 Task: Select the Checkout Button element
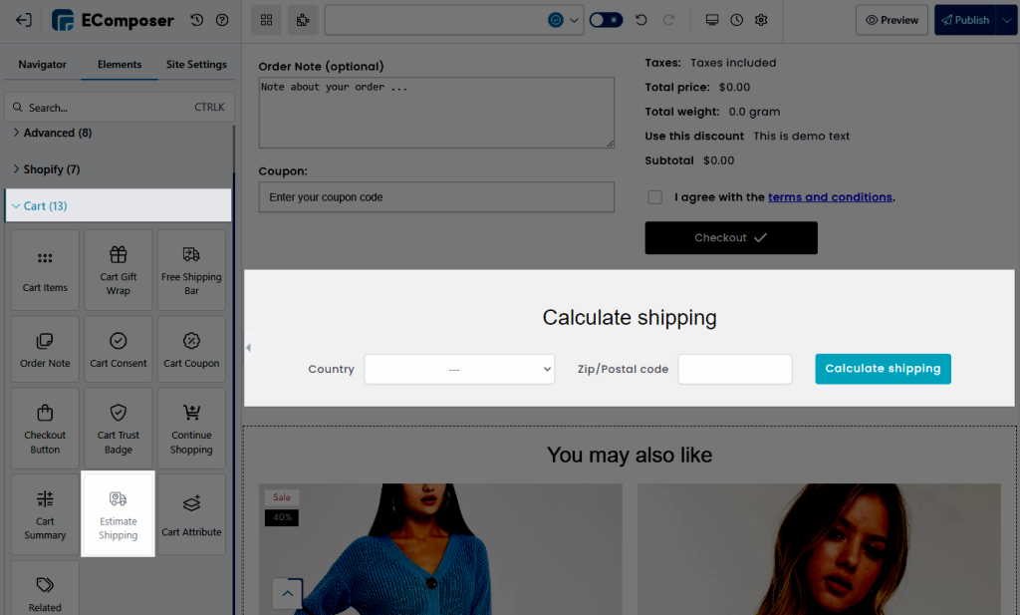click(x=45, y=429)
